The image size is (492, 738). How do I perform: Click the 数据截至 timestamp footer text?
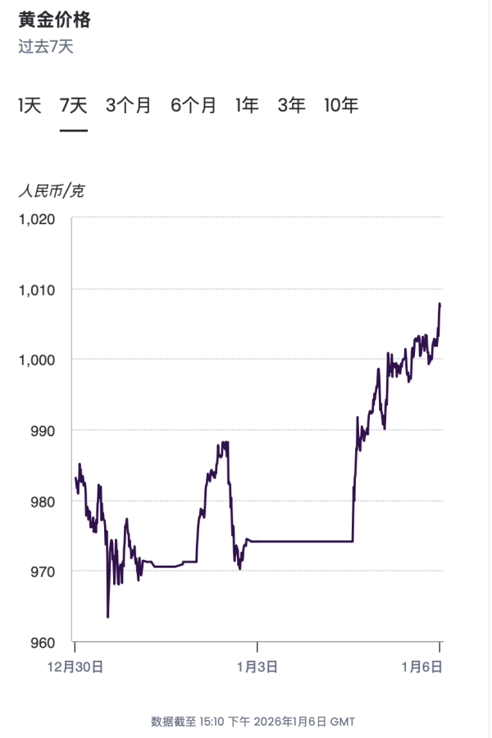(253, 722)
